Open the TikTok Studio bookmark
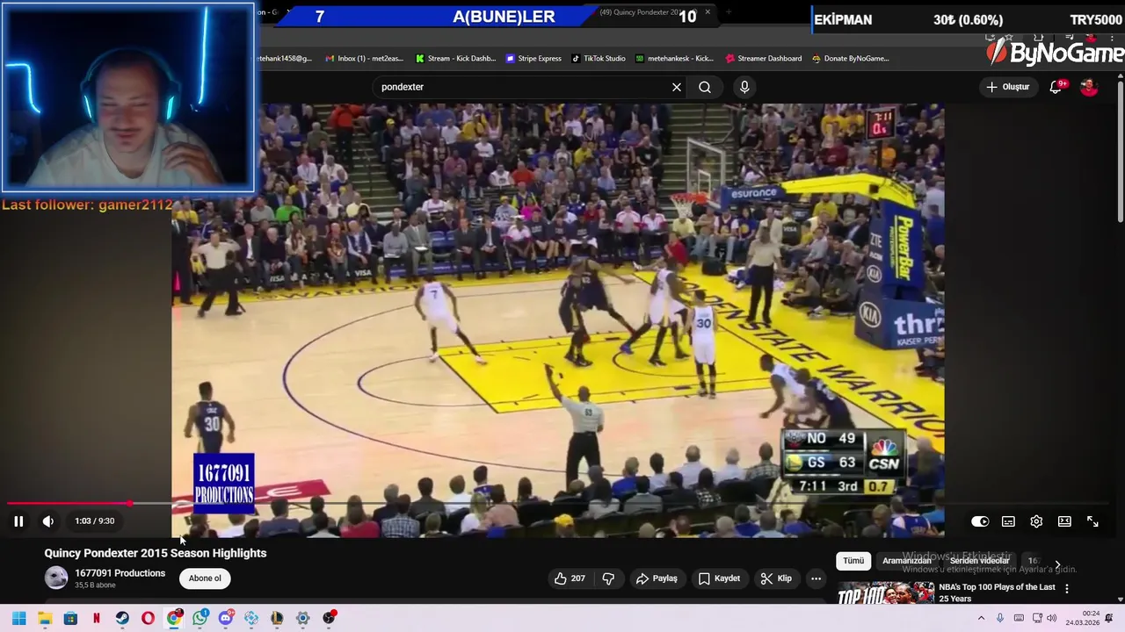Image resolution: width=1125 pixels, height=632 pixels. point(599,59)
